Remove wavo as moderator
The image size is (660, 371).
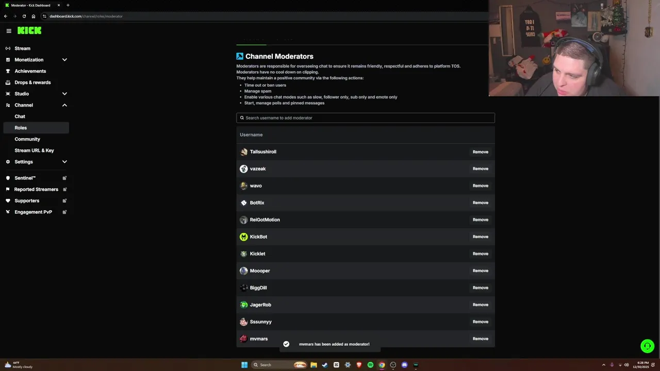point(481,186)
